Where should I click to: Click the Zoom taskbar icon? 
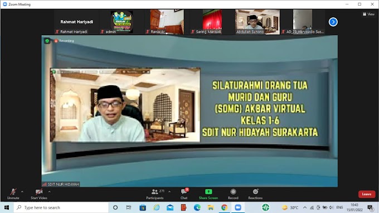(x=238, y=207)
